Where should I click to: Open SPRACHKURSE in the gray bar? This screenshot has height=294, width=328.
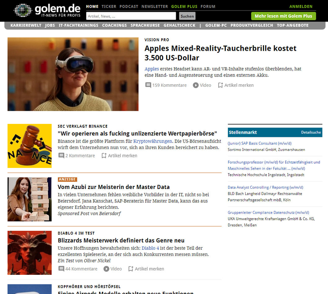[145, 25]
